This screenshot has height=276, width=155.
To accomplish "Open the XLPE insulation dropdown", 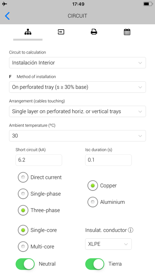I will click(x=108, y=244).
